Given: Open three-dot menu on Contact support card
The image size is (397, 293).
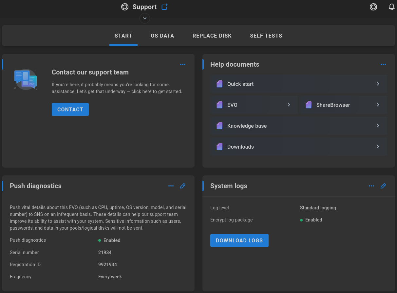Looking at the screenshot, I should (183, 64).
